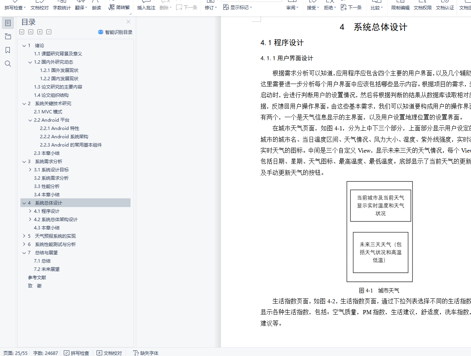This screenshot has height=356, width=471.
Task: Click the first 下一条 next comment button
Action: click(x=187, y=8)
